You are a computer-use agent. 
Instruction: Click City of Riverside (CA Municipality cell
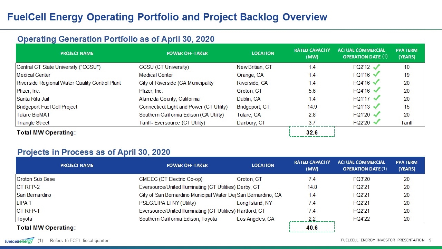[176, 83]
